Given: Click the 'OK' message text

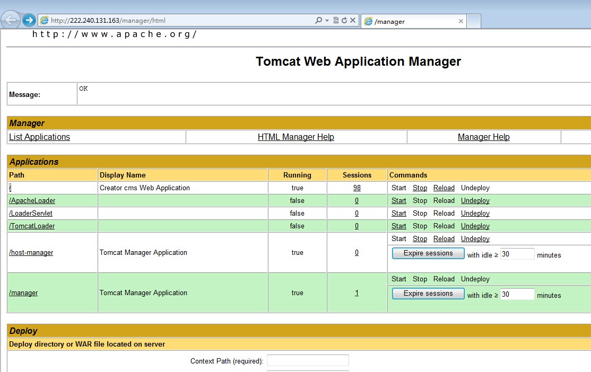Looking at the screenshot, I should coord(83,88).
